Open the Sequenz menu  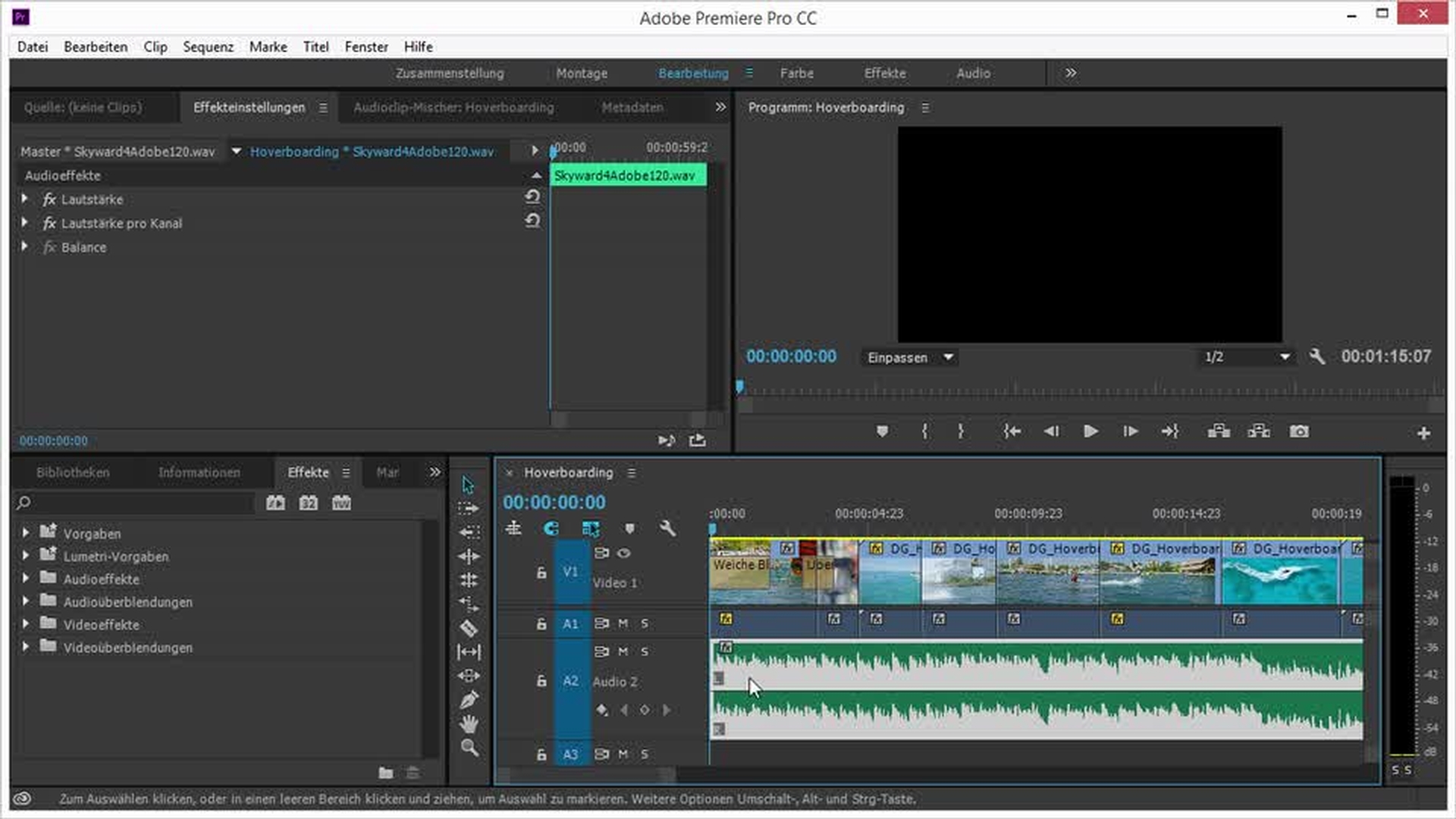208,47
